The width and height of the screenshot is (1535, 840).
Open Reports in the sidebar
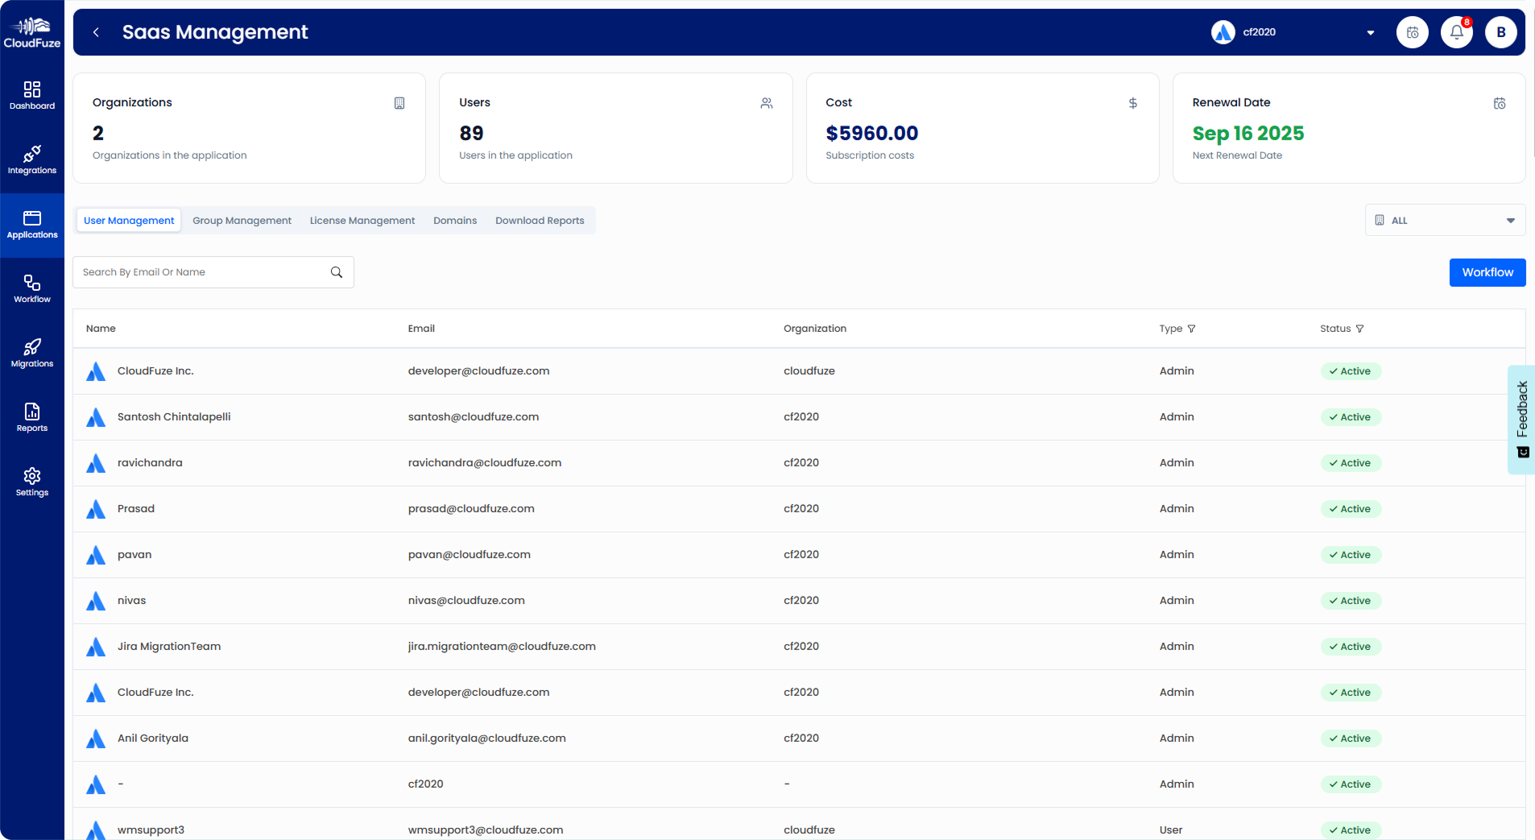click(x=32, y=418)
